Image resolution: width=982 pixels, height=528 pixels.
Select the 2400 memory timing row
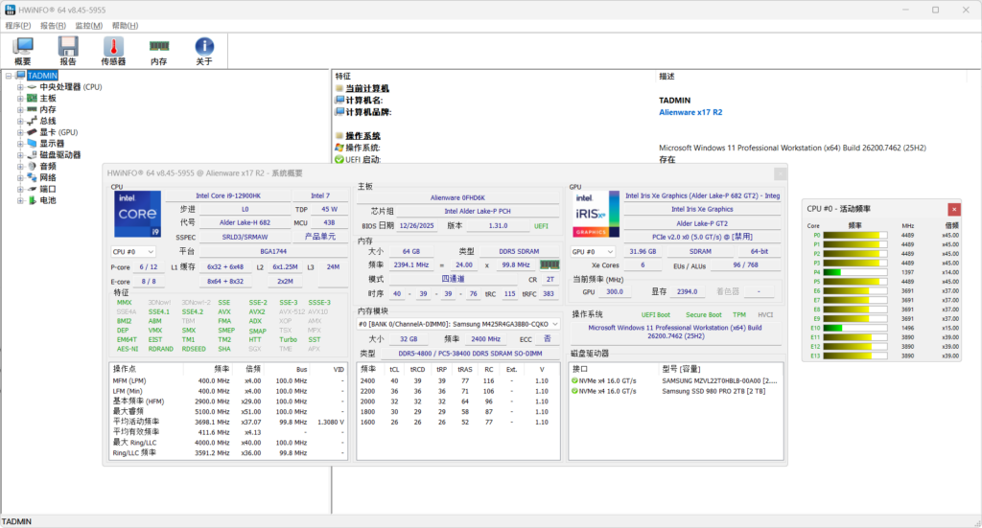click(457, 381)
